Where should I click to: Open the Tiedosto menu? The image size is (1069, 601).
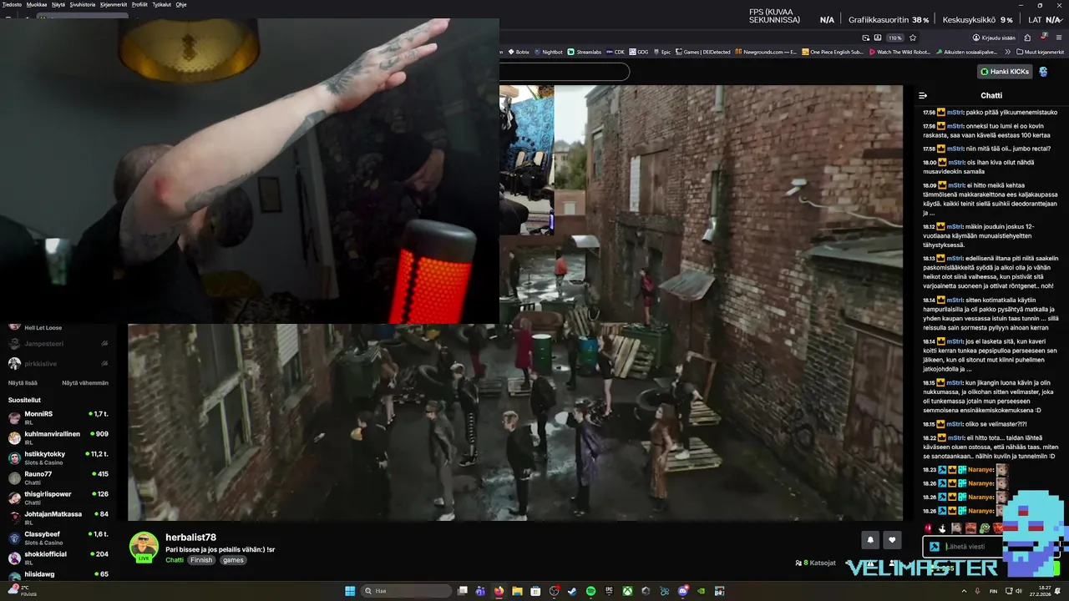[x=12, y=4]
